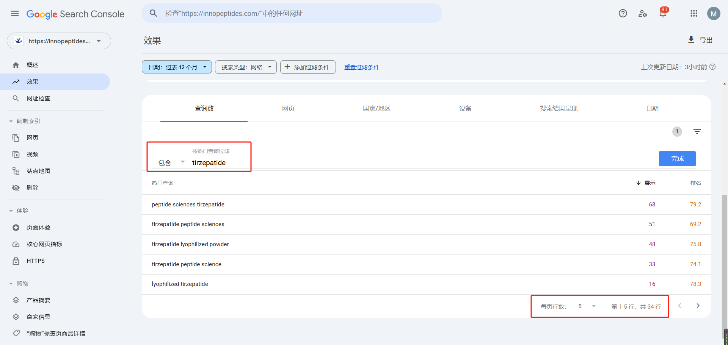The image size is (728, 345).
Task: Click the Page experience icon
Action: click(16, 228)
